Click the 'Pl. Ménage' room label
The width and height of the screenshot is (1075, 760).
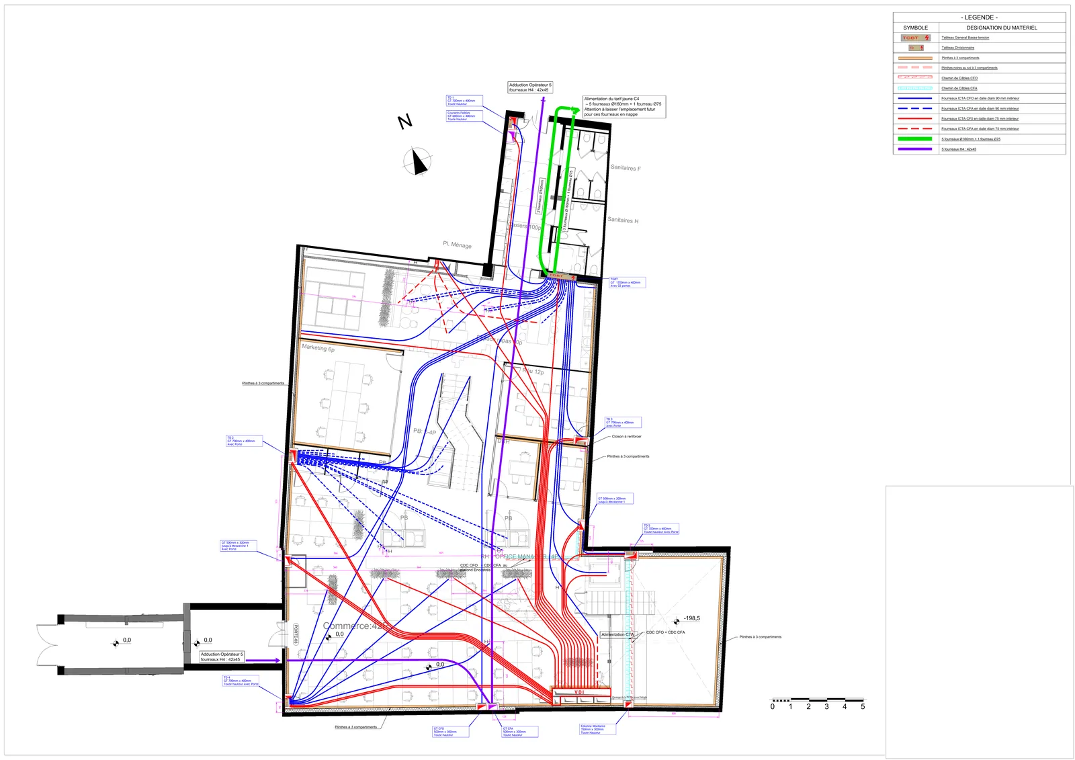457,245
